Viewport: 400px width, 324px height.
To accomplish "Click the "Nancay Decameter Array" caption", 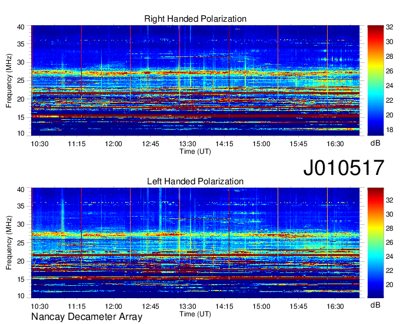I will pyautogui.click(x=86, y=316).
